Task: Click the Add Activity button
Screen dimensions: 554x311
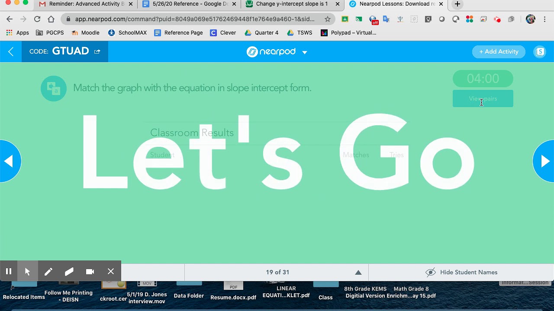Action: [x=499, y=51]
